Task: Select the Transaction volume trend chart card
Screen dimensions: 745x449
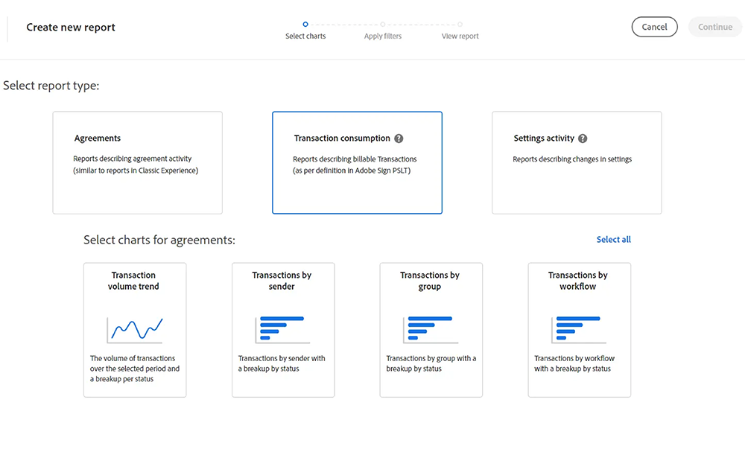Action: 134,330
